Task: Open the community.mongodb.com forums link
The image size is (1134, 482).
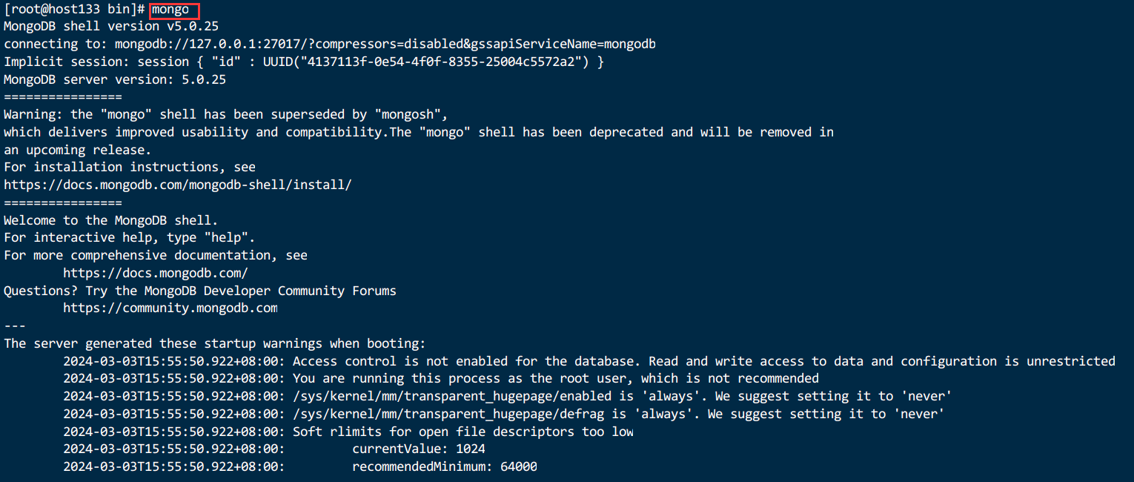Action: [170, 308]
